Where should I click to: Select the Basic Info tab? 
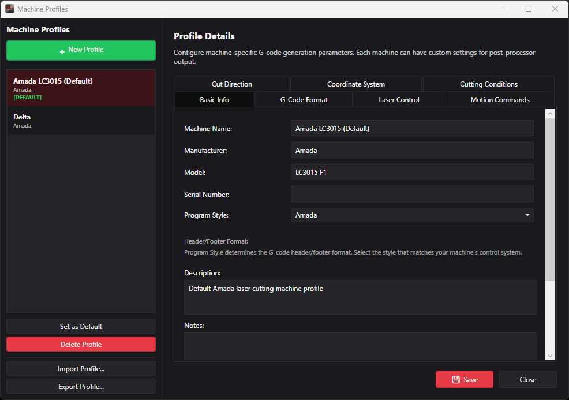click(215, 99)
